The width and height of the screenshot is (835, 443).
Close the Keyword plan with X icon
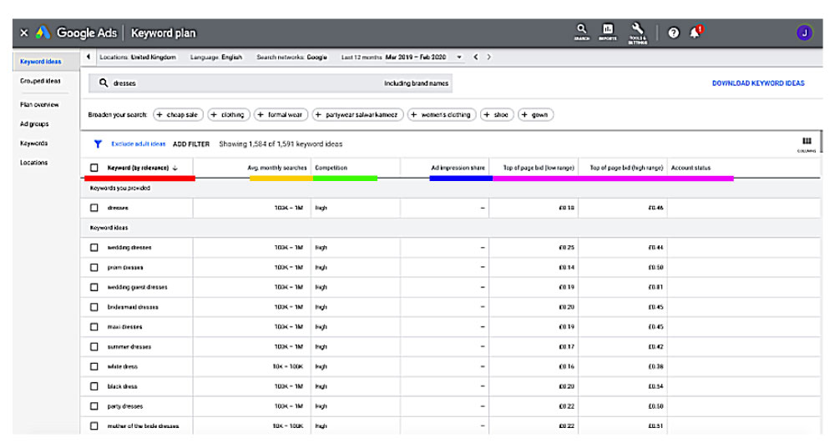24,33
